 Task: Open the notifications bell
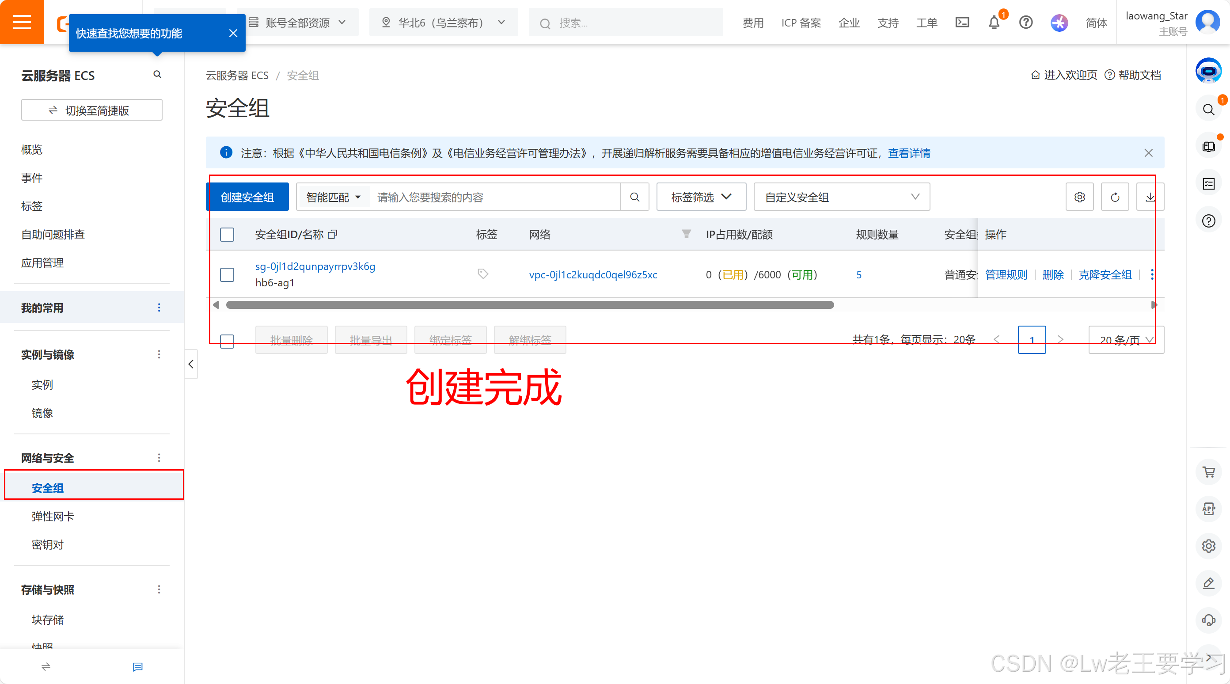pos(994,23)
